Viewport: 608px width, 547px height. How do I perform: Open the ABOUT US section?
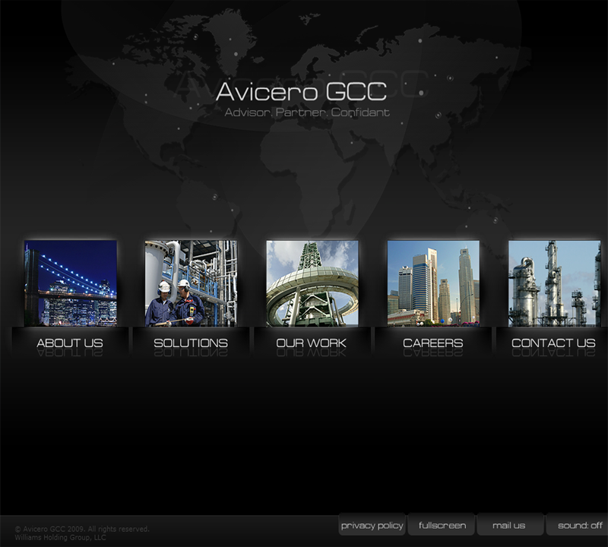[70, 343]
